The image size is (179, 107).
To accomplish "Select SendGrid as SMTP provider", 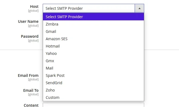I will [x=93, y=83].
